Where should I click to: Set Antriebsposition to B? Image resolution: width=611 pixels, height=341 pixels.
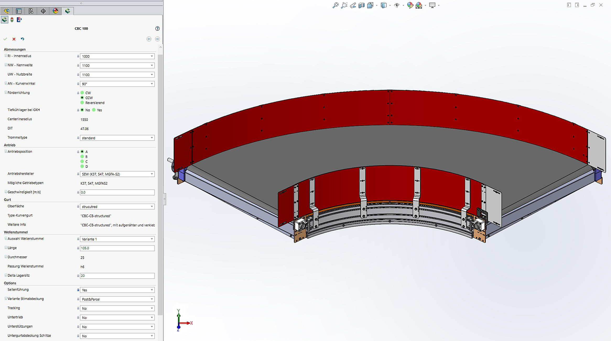click(82, 157)
